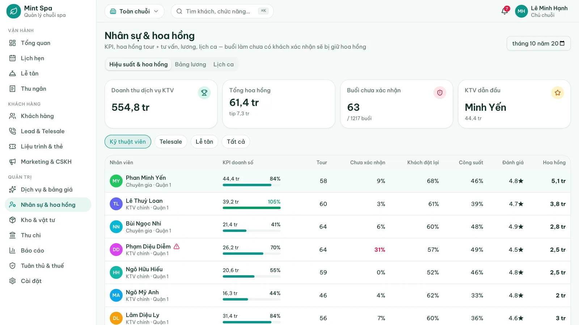This screenshot has height=325, width=579.
Task: Click the trophy icon on revenue card
Action: coord(204,93)
